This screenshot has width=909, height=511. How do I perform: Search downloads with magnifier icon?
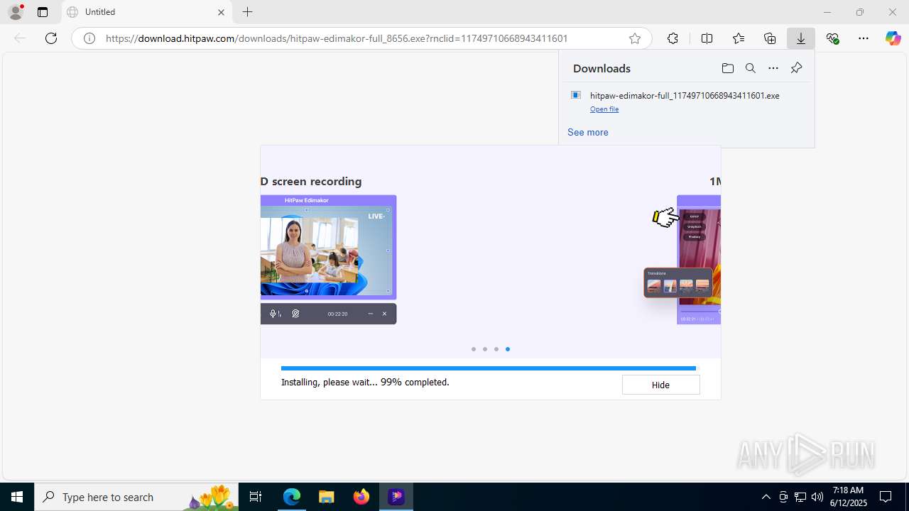(750, 68)
